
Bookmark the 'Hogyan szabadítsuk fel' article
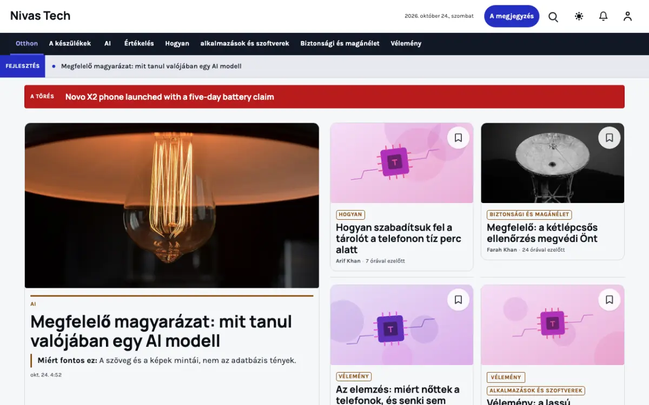point(458,138)
